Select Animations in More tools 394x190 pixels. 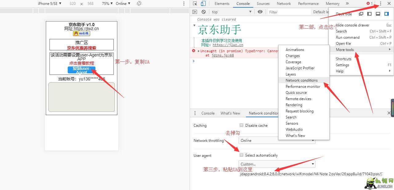(x=304, y=50)
